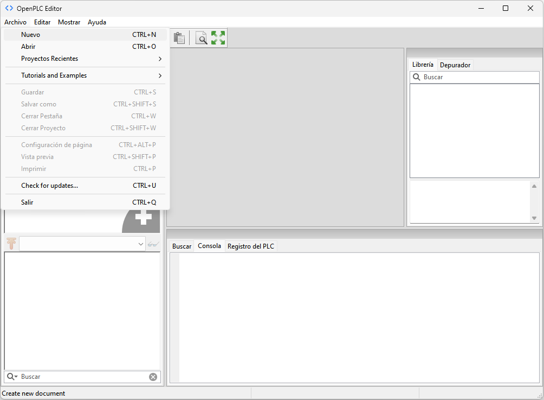This screenshot has height=400, width=544.
Task: Open the Mostrar menu
Action: pos(69,22)
